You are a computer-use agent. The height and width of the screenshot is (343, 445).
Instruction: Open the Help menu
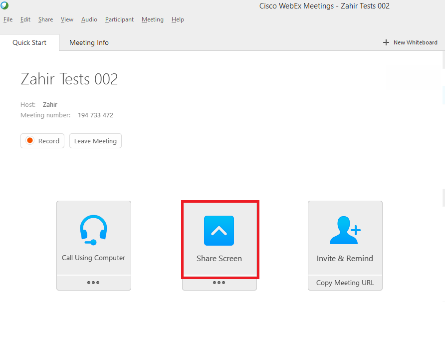(178, 19)
